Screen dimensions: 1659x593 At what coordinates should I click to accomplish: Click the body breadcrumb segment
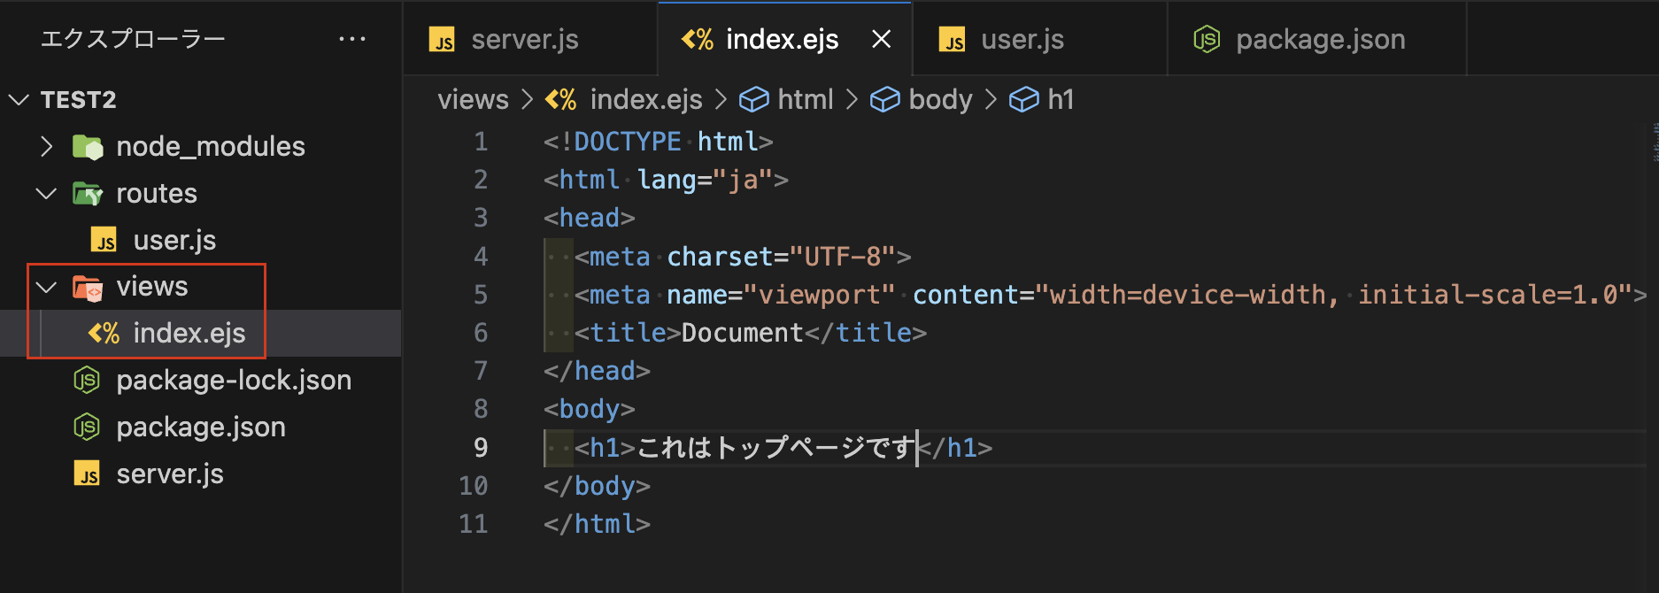click(x=940, y=99)
